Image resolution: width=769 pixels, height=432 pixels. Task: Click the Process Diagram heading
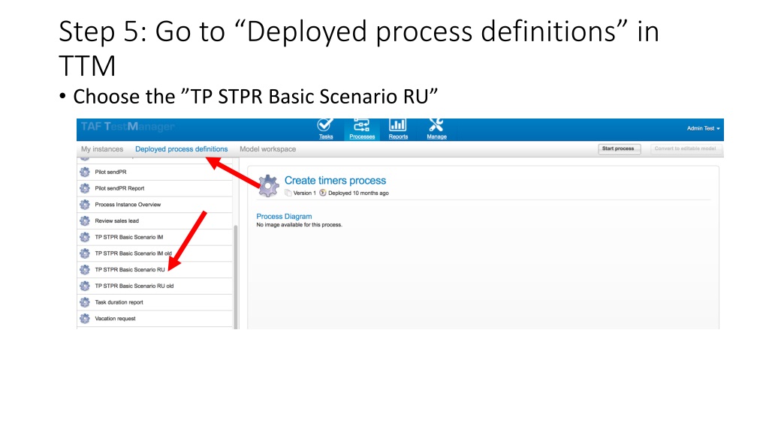284,217
